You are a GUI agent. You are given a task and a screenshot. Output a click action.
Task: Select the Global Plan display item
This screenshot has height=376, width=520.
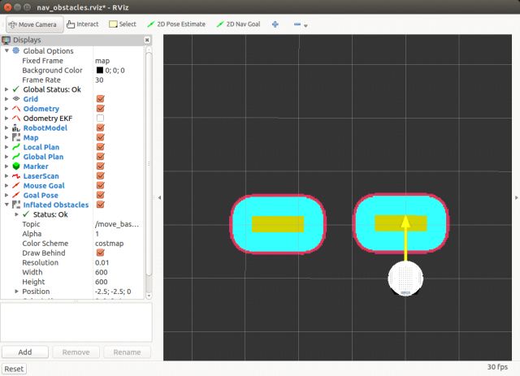tap(43, 157)
